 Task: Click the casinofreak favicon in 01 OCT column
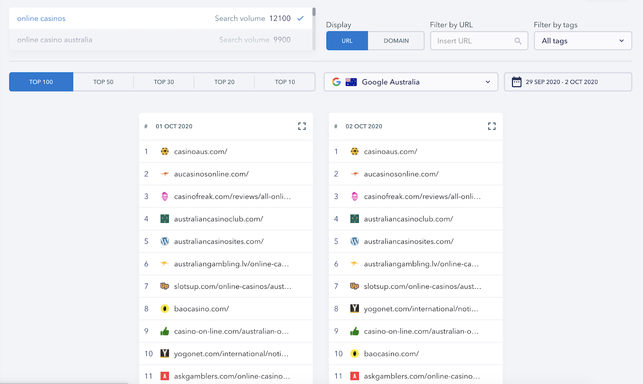(x=165, y=196)
